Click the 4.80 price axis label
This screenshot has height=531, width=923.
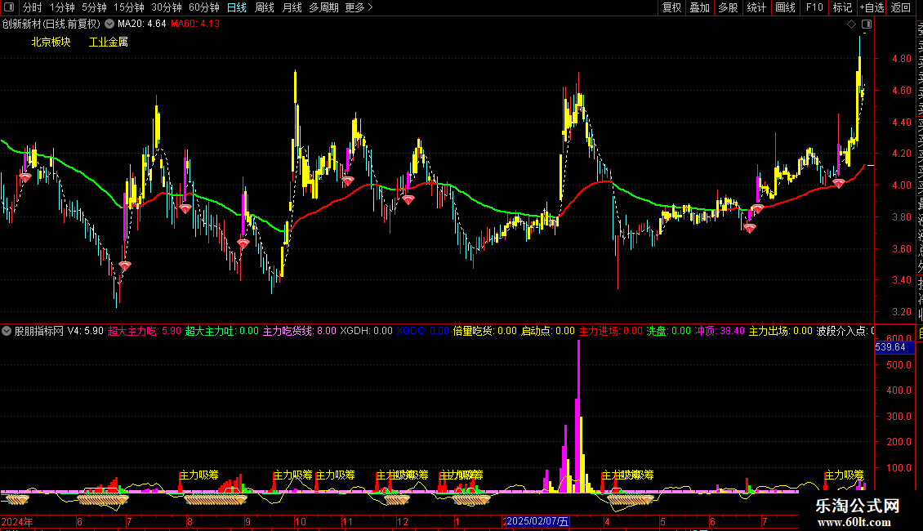click(901, 59)
